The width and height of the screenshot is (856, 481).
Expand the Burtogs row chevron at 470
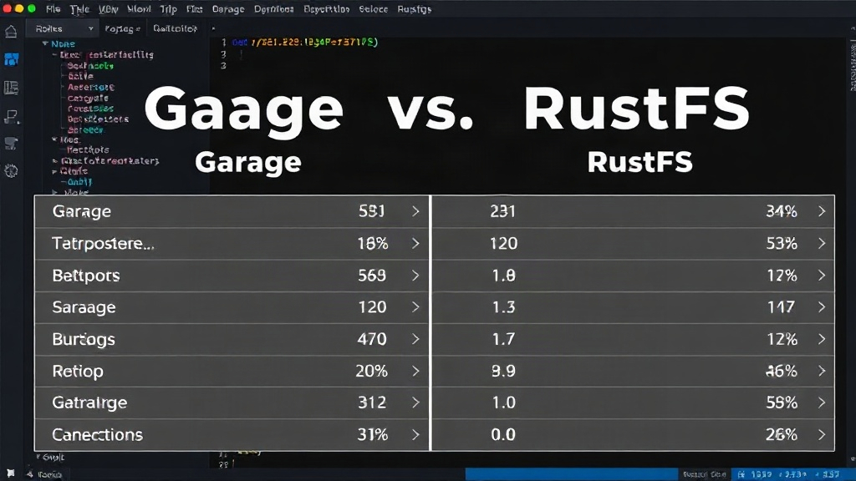pos(415,339)
